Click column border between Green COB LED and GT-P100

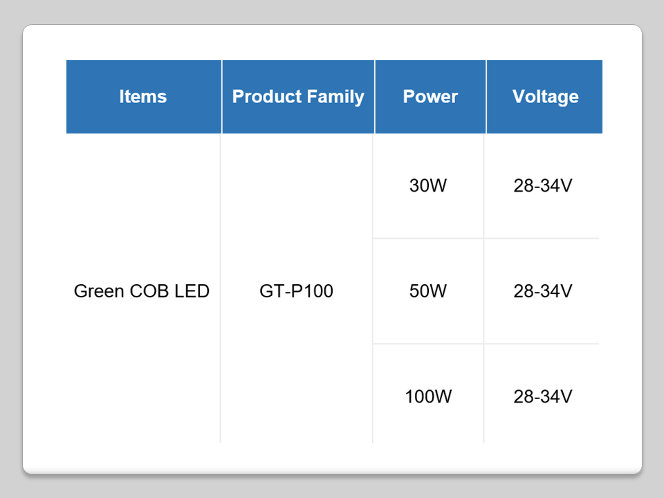pyautogui.click(x=221, y=291)
